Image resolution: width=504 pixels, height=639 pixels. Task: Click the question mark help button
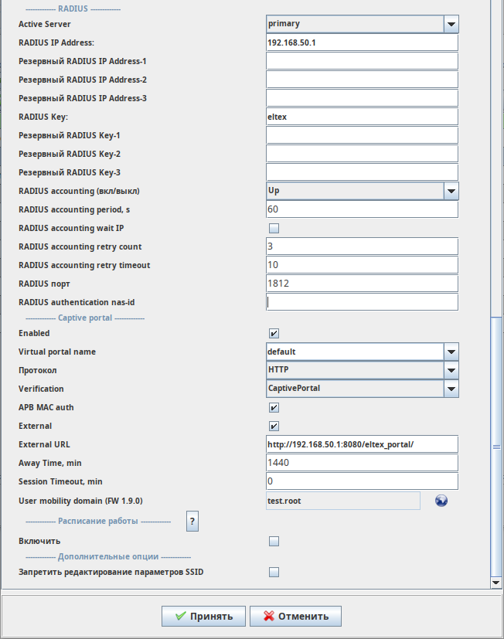pos(192,522)
